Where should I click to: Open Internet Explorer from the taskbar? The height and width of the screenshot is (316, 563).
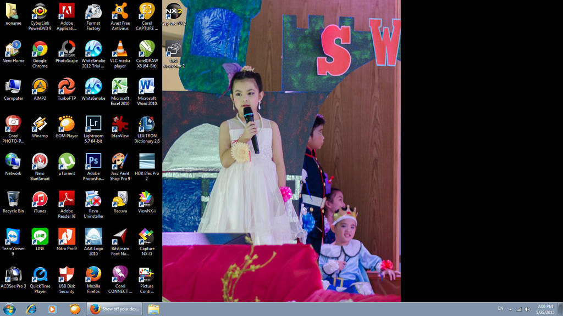tap(31, 309)
